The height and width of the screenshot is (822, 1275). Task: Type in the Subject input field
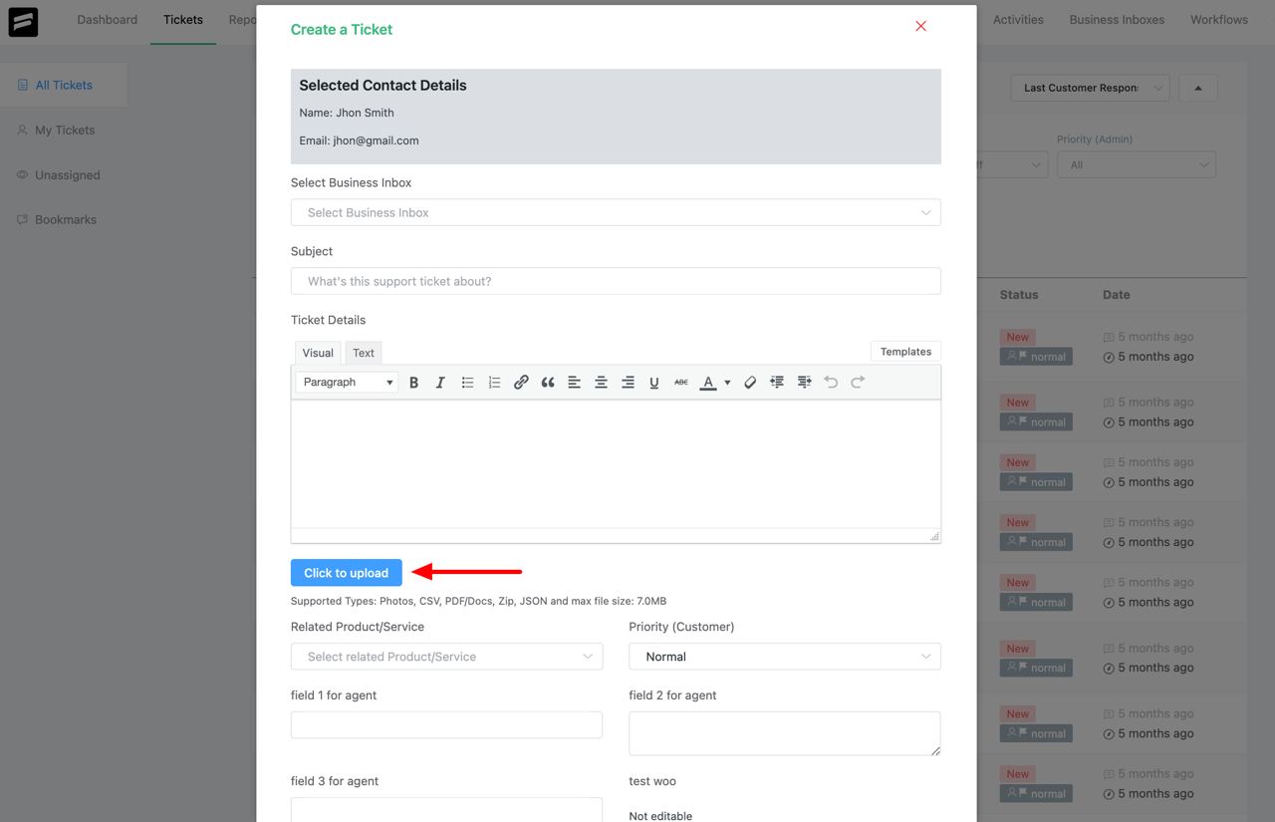(615, 281)
